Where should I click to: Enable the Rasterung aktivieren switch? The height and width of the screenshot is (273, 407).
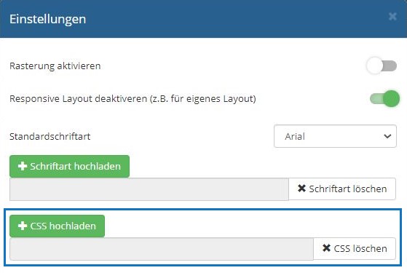click(382, 66)
